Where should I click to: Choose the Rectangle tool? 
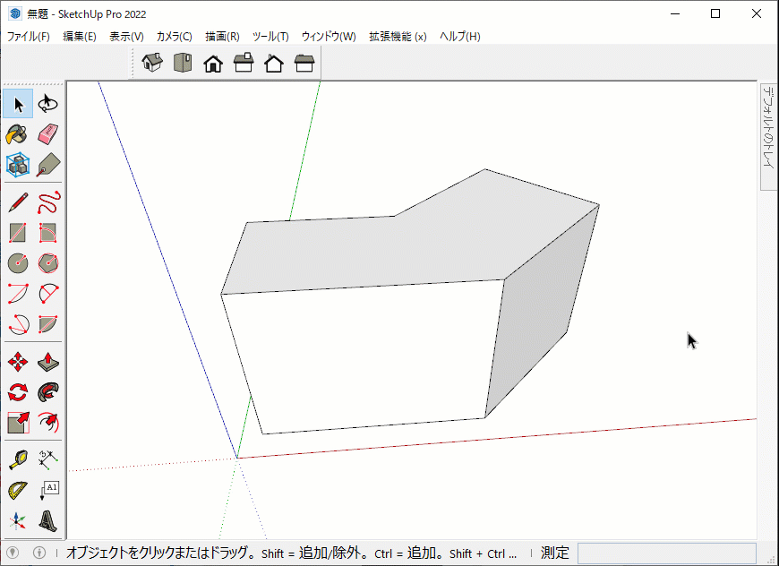[x=18, y=233]
